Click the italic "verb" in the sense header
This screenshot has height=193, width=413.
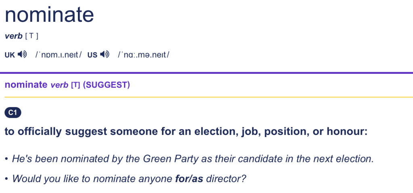coord(59,85)
